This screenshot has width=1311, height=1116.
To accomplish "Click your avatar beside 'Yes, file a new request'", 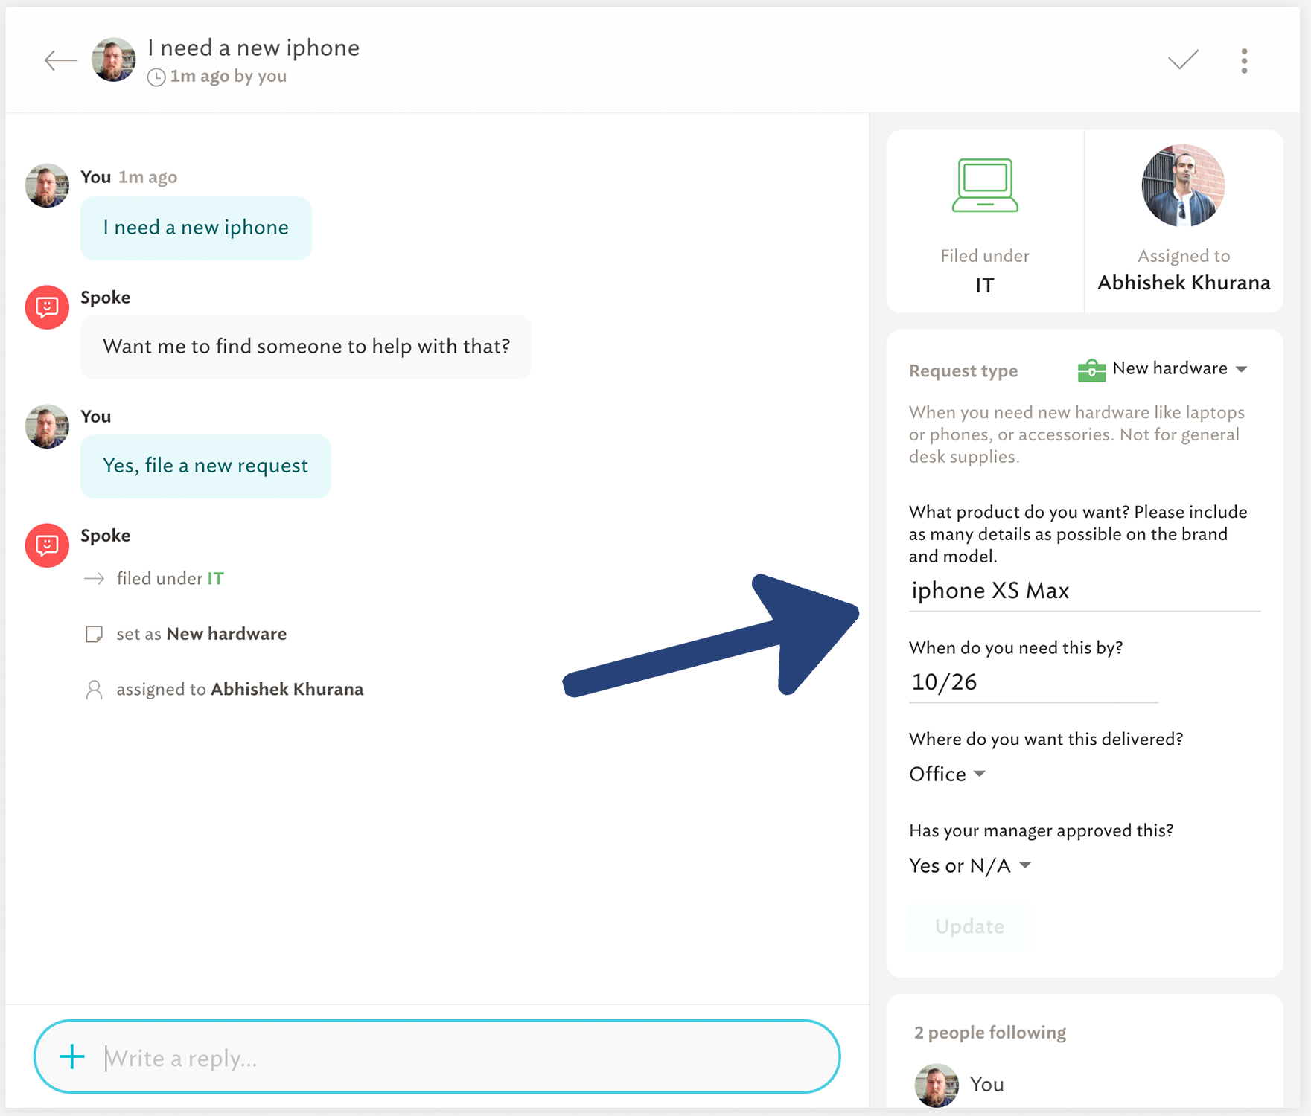I will point(47,426).
